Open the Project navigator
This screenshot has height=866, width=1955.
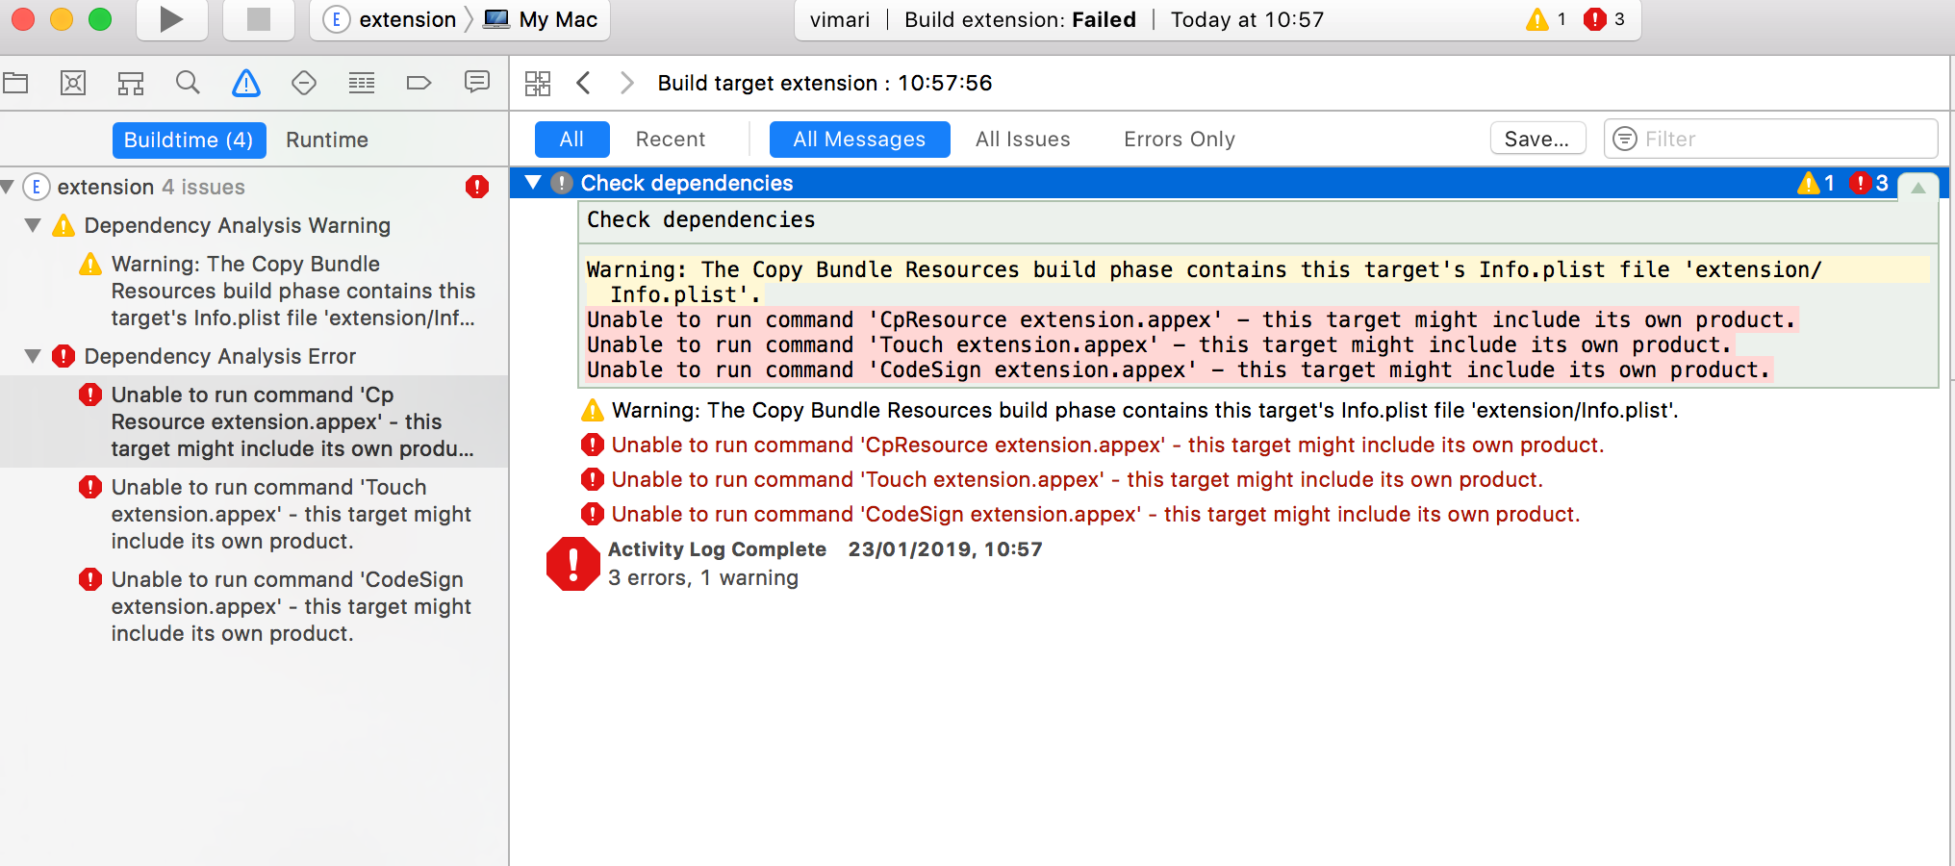pyautogui.click(x=15, y=83)
